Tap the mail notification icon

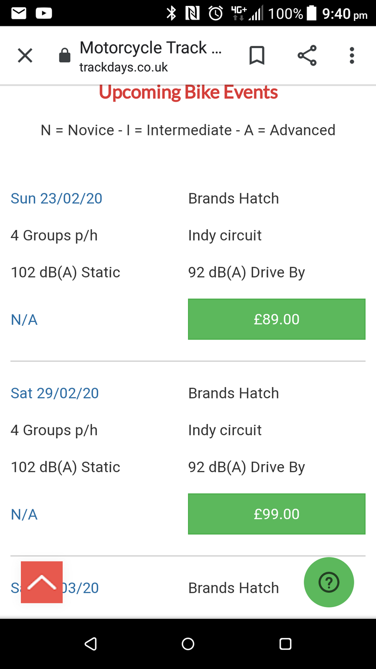pos(19,13)
